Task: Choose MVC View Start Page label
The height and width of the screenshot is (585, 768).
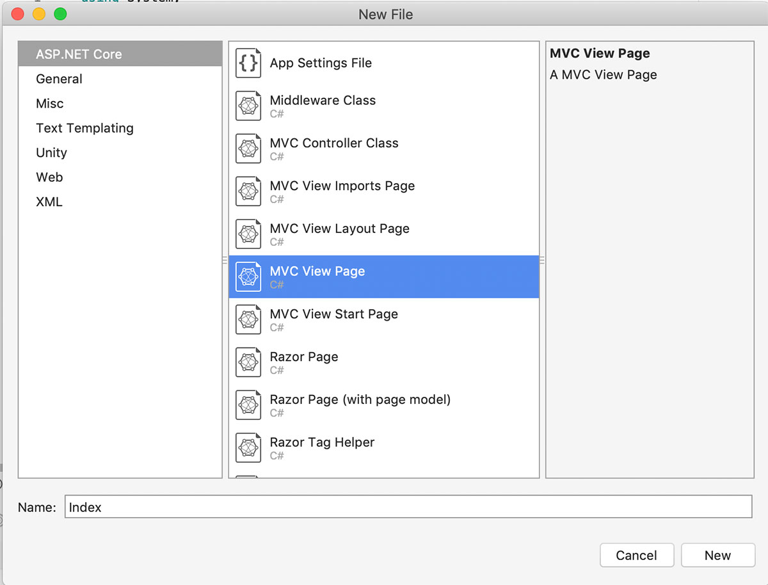Action: point(334,314)
